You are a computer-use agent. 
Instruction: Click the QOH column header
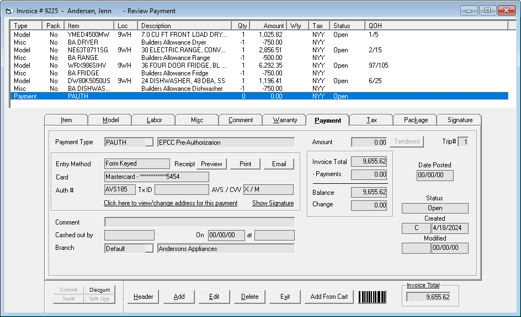[436, 26]
